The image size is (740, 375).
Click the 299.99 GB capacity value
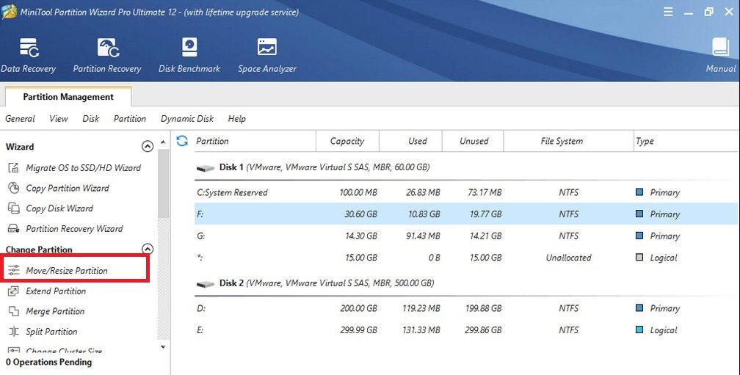tap(359, 330)
